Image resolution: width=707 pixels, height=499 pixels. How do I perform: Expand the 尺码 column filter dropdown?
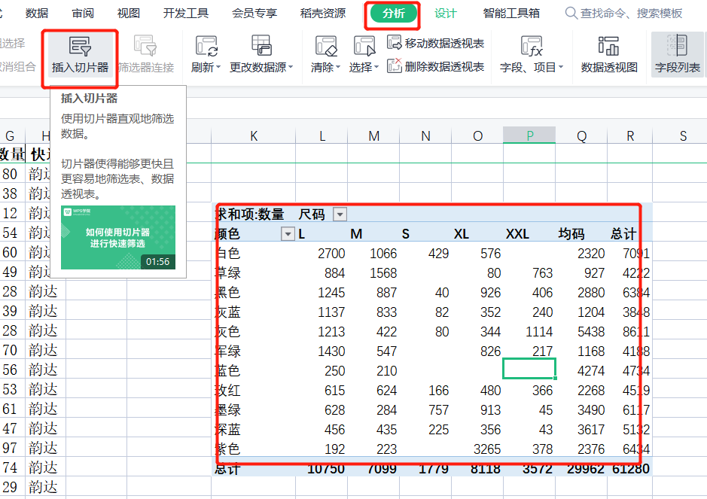pyautogui.click(x=340, y=215)
